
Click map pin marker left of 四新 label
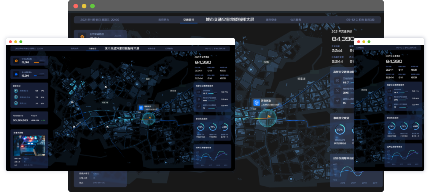coord(251,69)
